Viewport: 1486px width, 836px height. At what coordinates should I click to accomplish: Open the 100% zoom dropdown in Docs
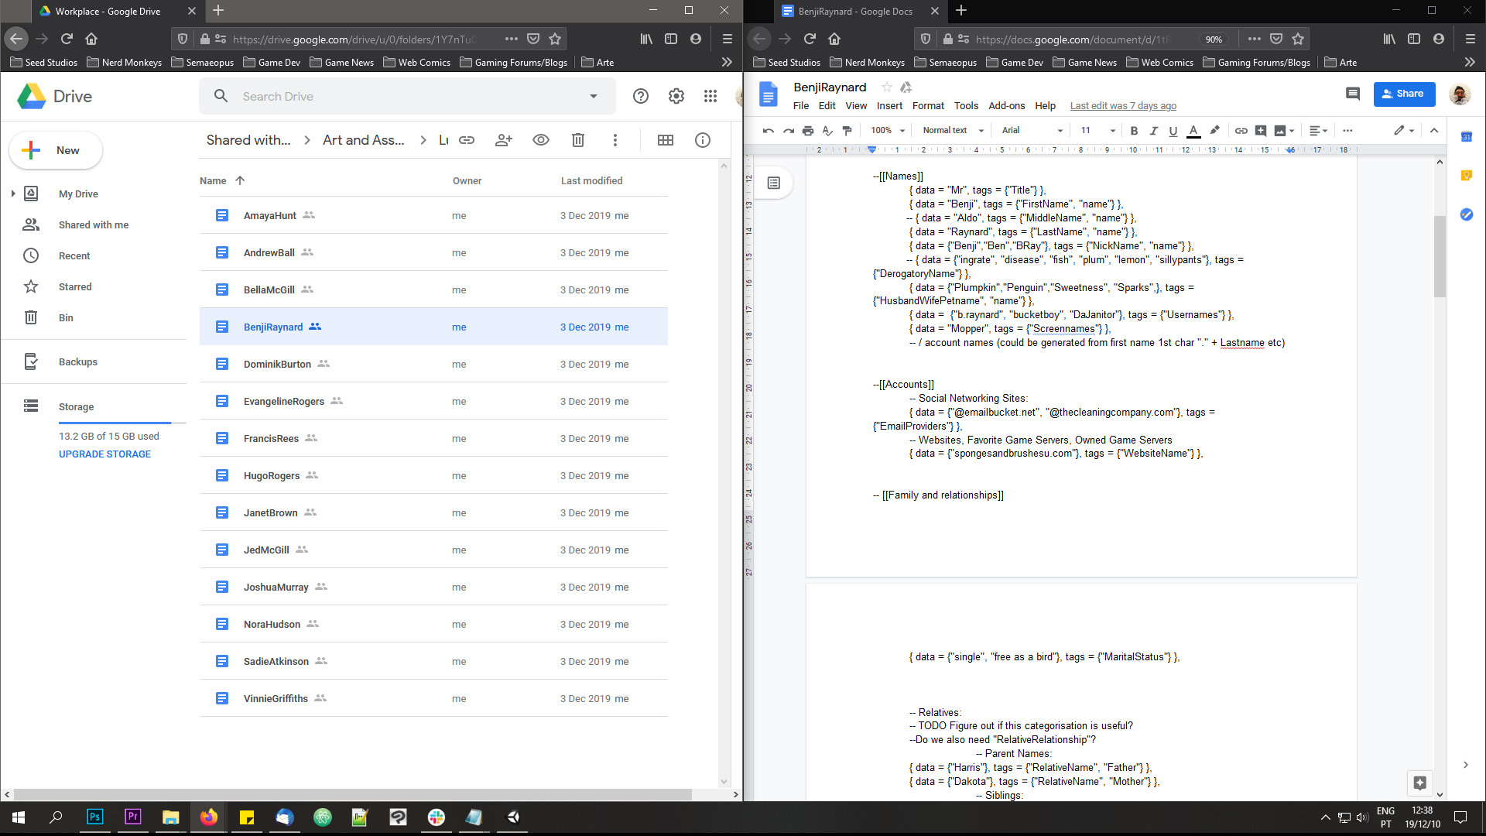point(887,131)
